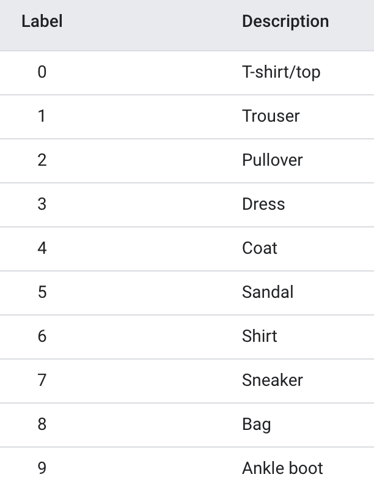Click label 0 in the table

(42, 72)
